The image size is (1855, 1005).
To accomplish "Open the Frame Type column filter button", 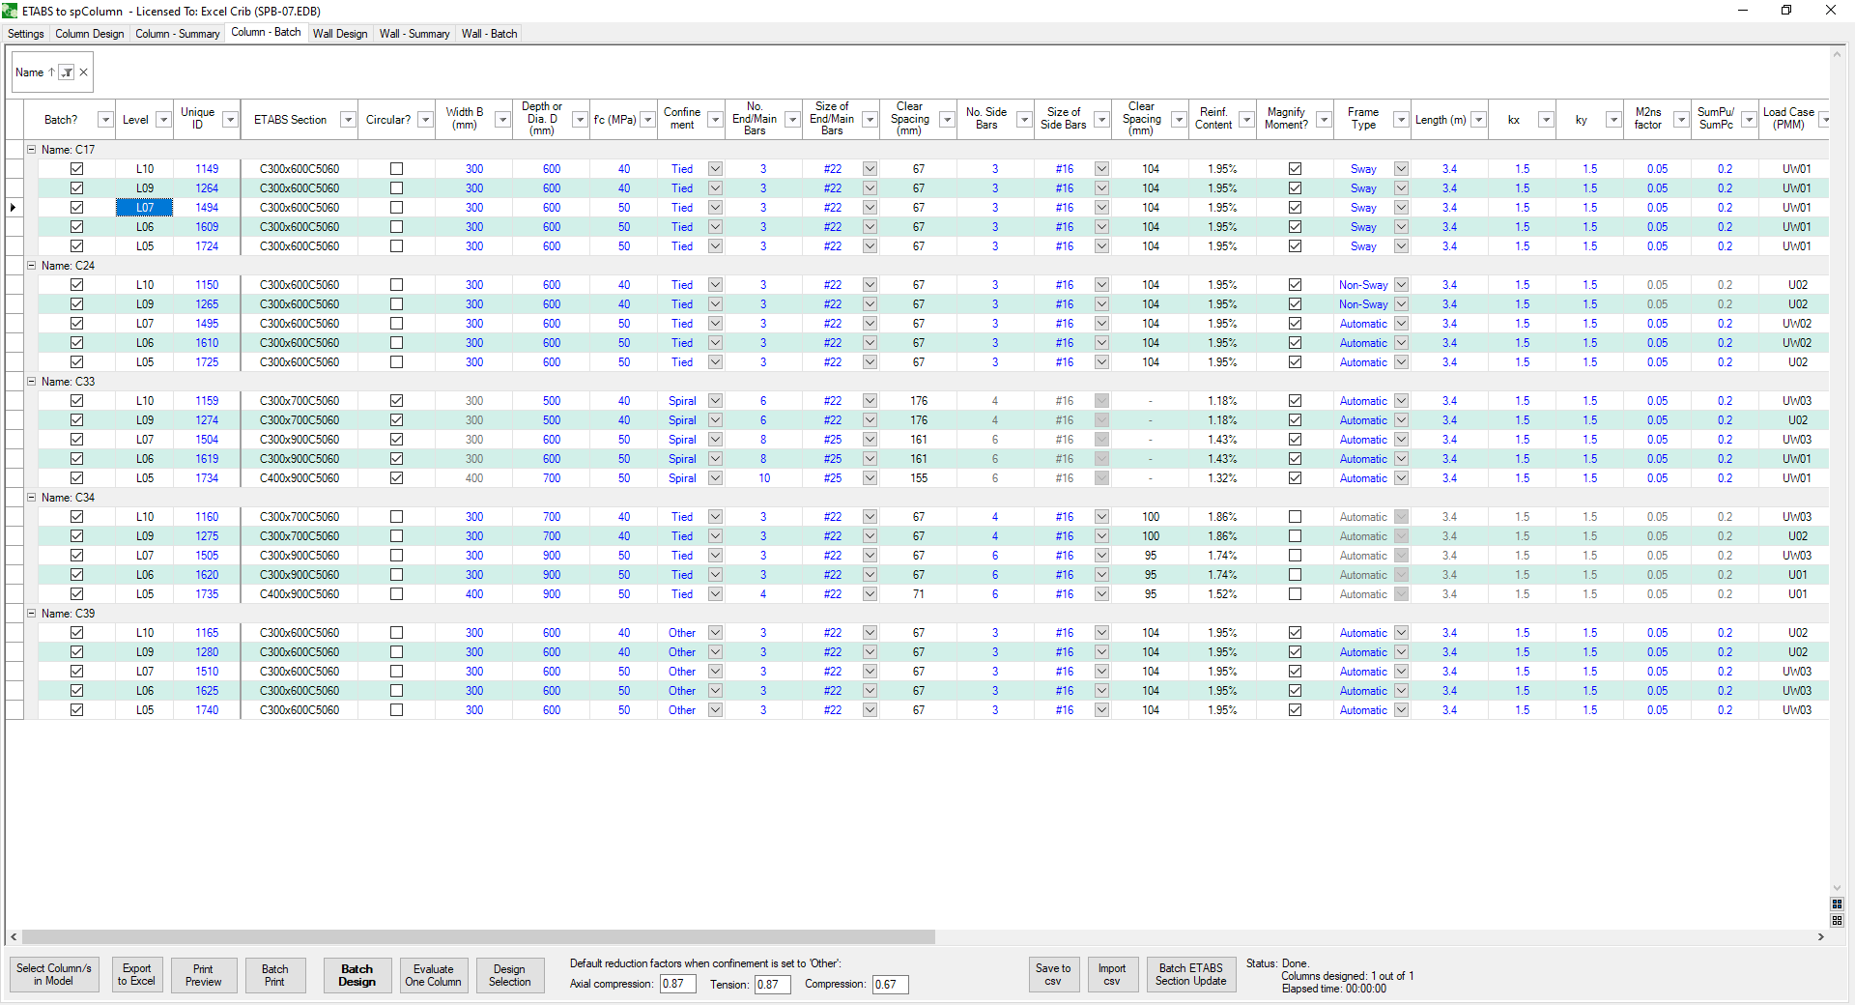I will pos(1400,120).
